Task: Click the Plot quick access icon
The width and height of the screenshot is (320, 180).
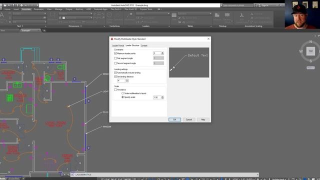Action: click(x=21, y=5)
